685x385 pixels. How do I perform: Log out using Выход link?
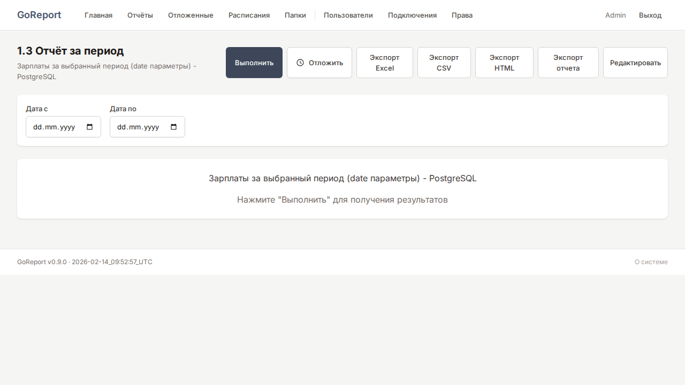pyautogui.click(x=650, y=15)
